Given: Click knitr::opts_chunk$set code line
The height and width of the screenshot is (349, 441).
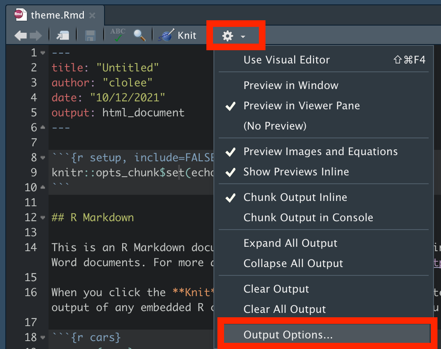Looking at the screenshot, I should click(x=132, y=173).
